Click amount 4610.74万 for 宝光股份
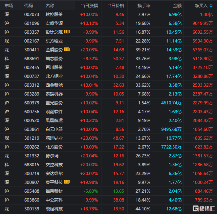217x214 pixels. coord(171,103)
